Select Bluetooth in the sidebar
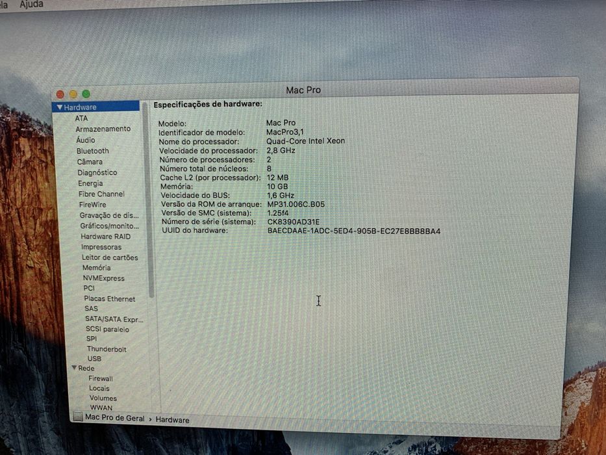This screenshot has width=606, height=455. [93, 151]
